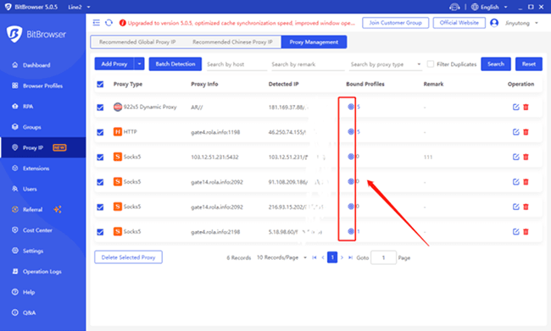Collapse the sidebar with the menu icon
Screen dimensions: 551x331
click(96, 23)
